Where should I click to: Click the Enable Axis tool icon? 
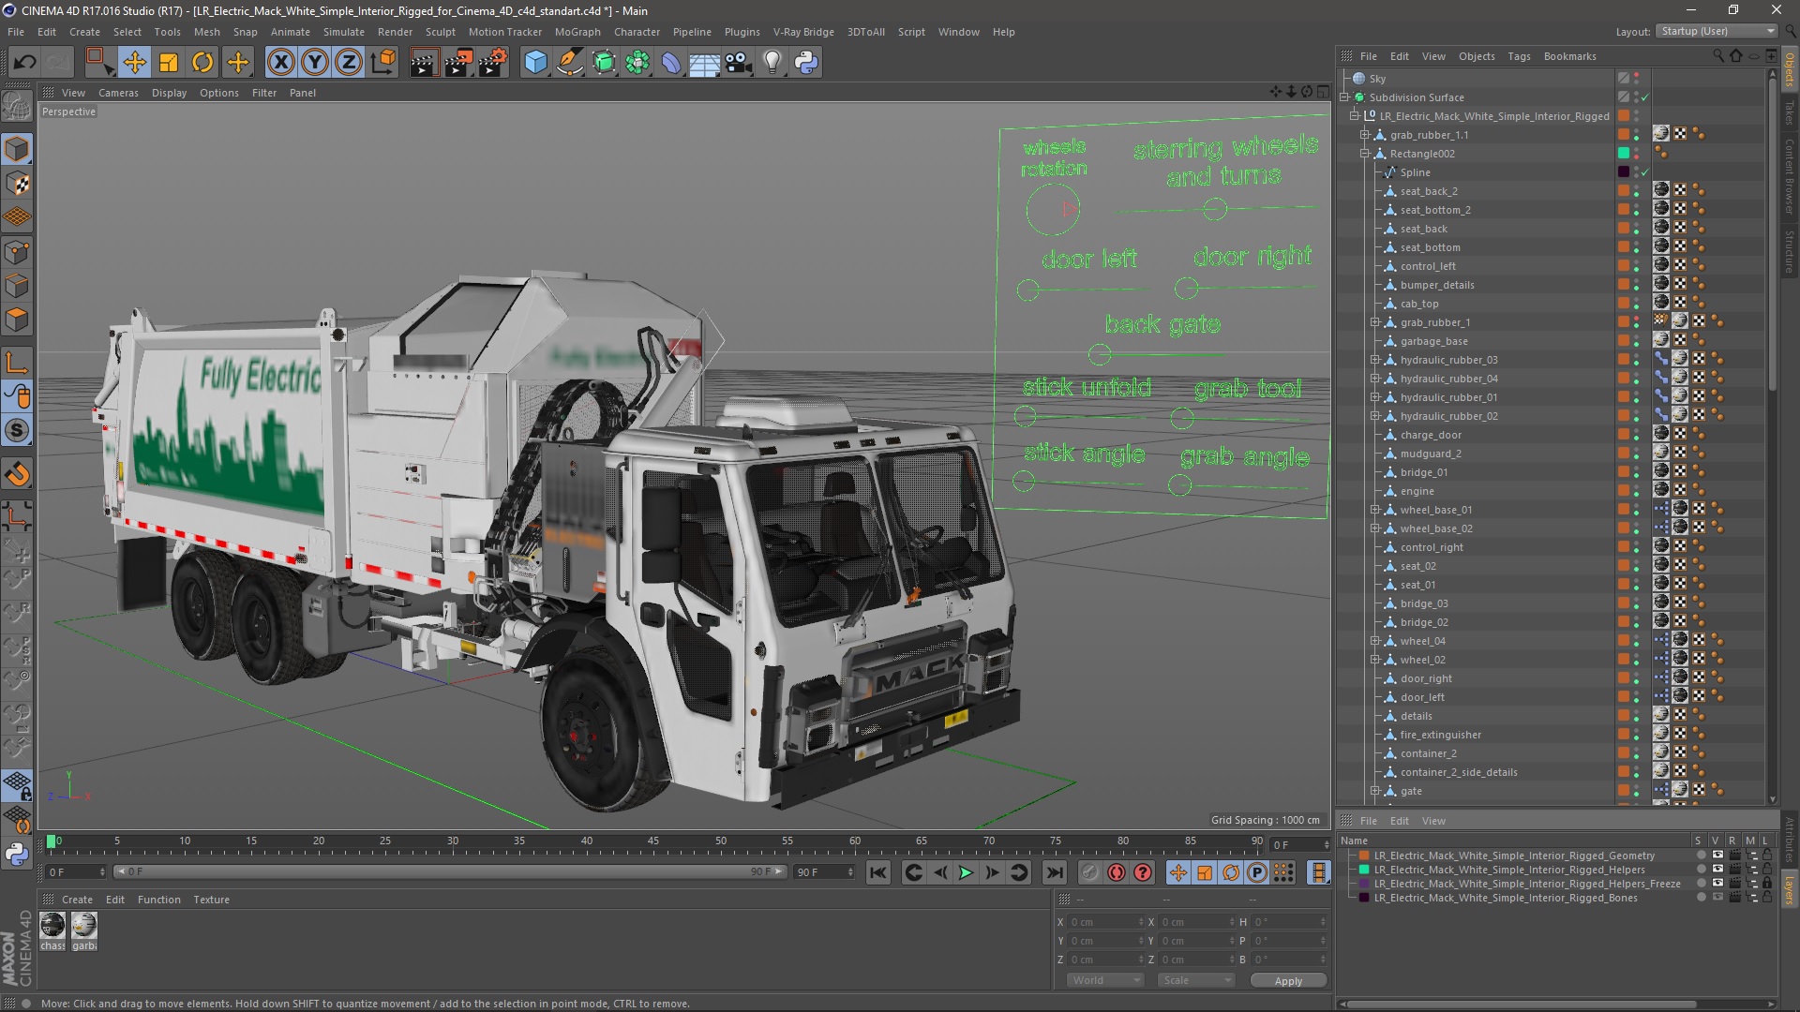(17, 364)
